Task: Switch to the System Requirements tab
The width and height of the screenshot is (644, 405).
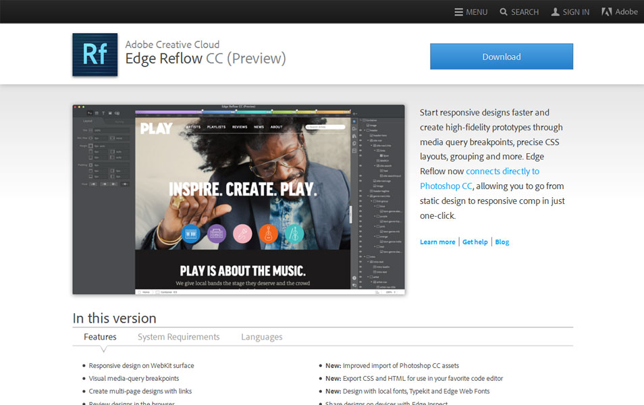Action: pyautogui.click(x=178, y=336)
